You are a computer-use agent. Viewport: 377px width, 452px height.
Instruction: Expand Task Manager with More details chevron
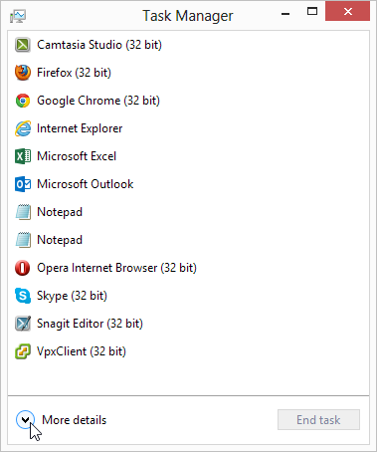(x=25, y=420)
